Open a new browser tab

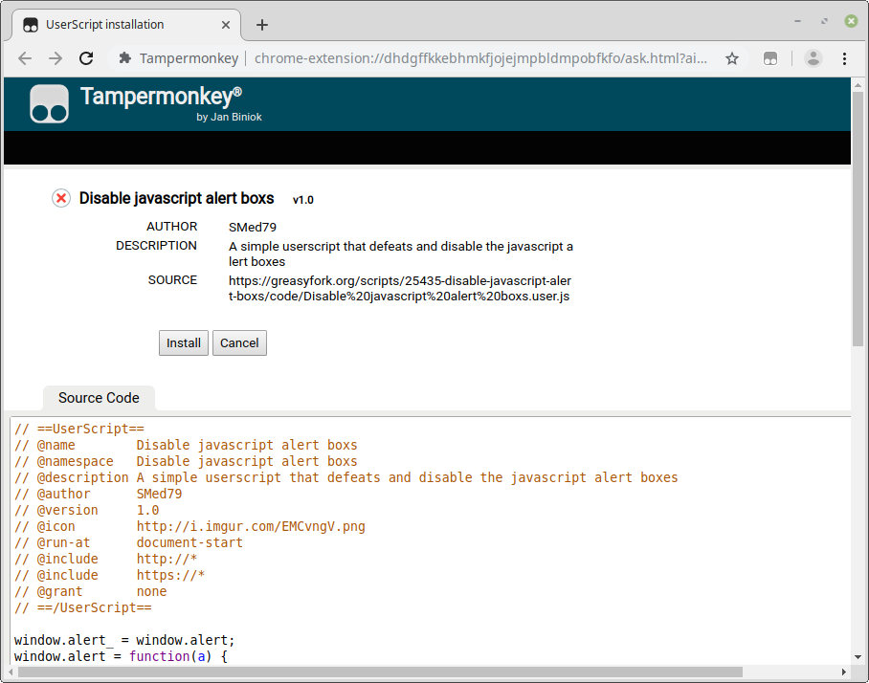262,25
